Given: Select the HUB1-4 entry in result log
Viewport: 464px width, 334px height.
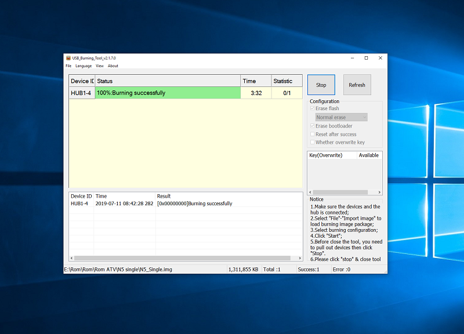Looking at the screenshot, I should [x=79, y=204].
